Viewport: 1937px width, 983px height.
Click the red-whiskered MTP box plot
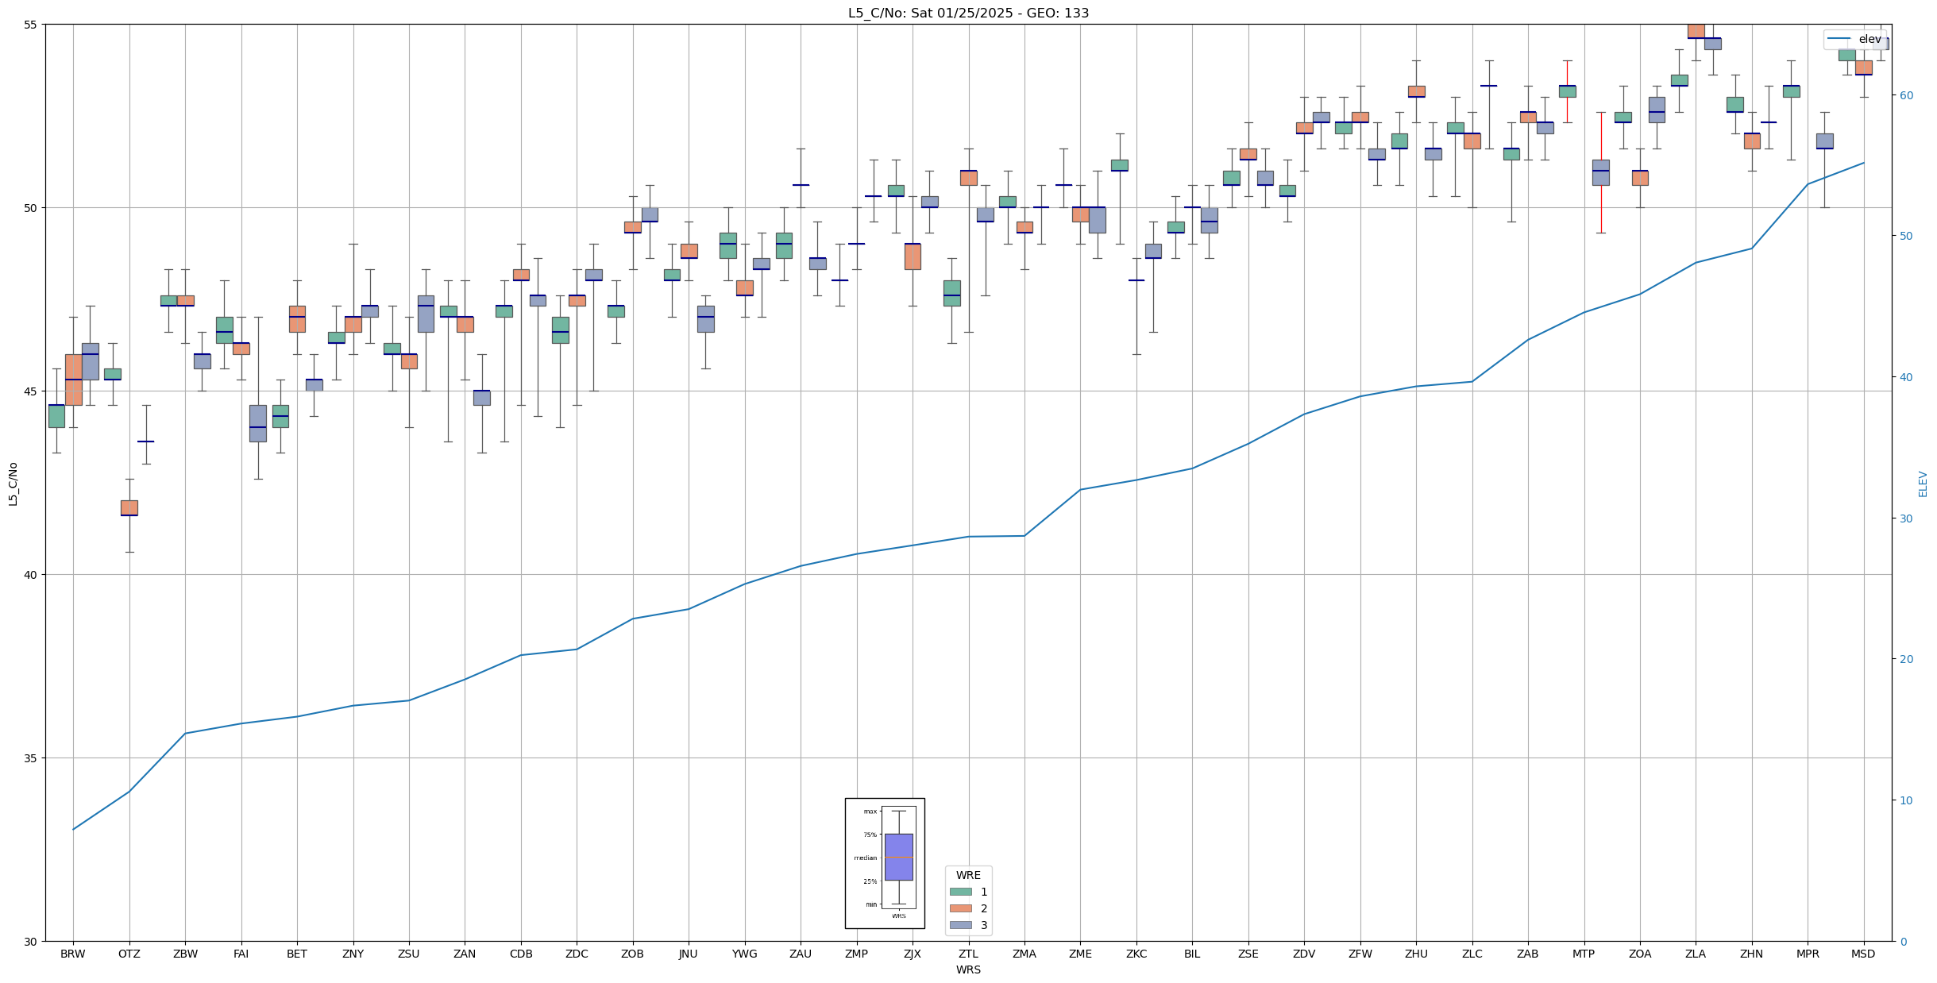pos(1600,172)
